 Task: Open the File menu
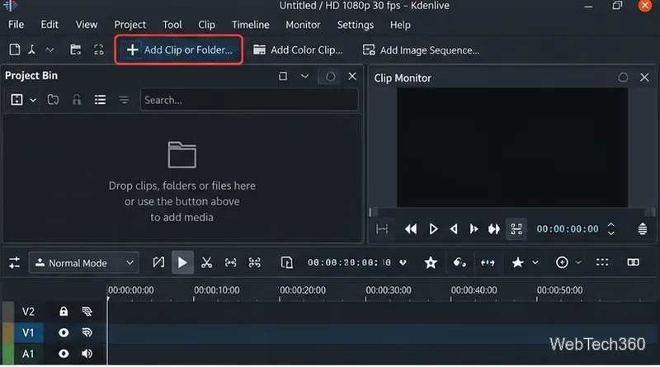click(16, 25)
